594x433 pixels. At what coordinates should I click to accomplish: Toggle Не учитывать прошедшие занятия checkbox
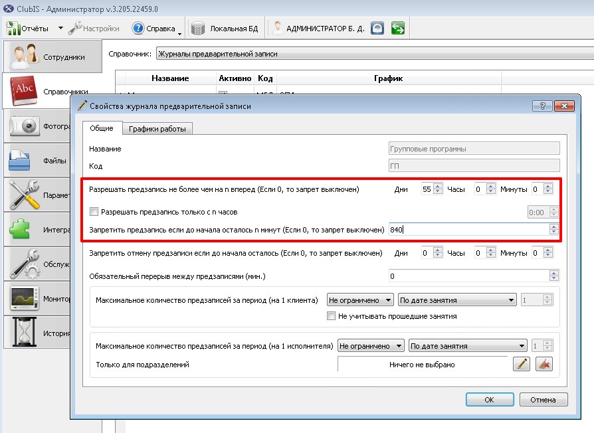[x=331, y=315]
